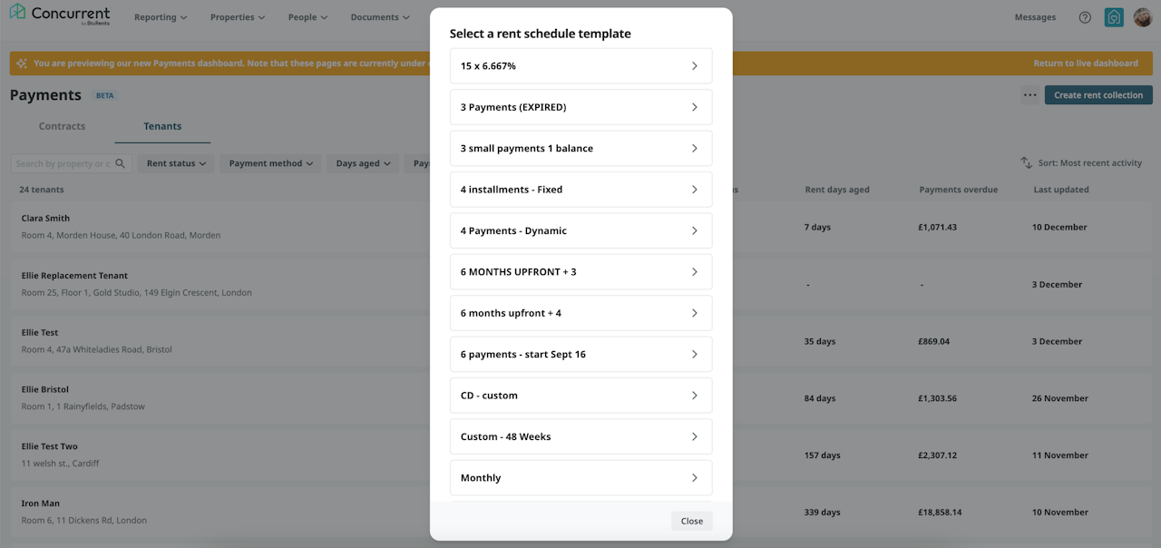
Task: Click the Concurrent logo icon
Action: (x=17, y=14)
